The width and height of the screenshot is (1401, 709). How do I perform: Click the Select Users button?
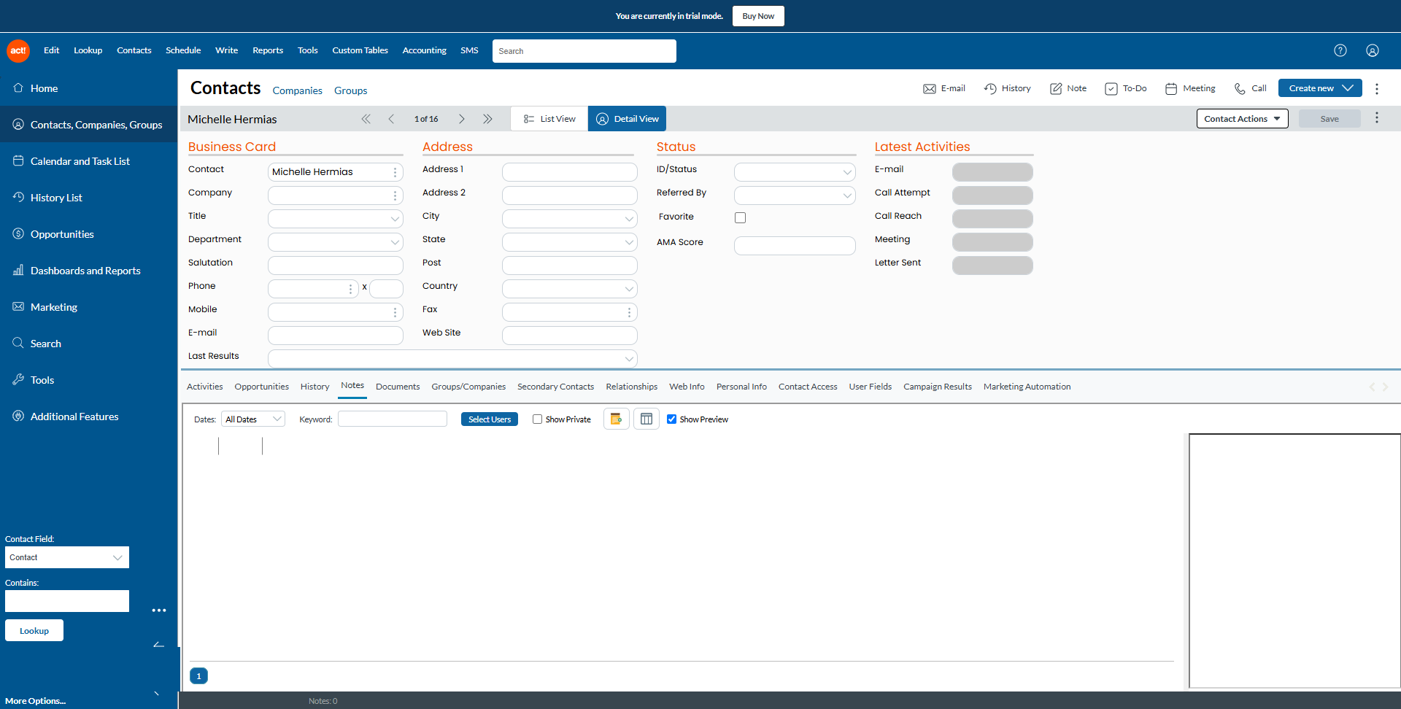489,419
